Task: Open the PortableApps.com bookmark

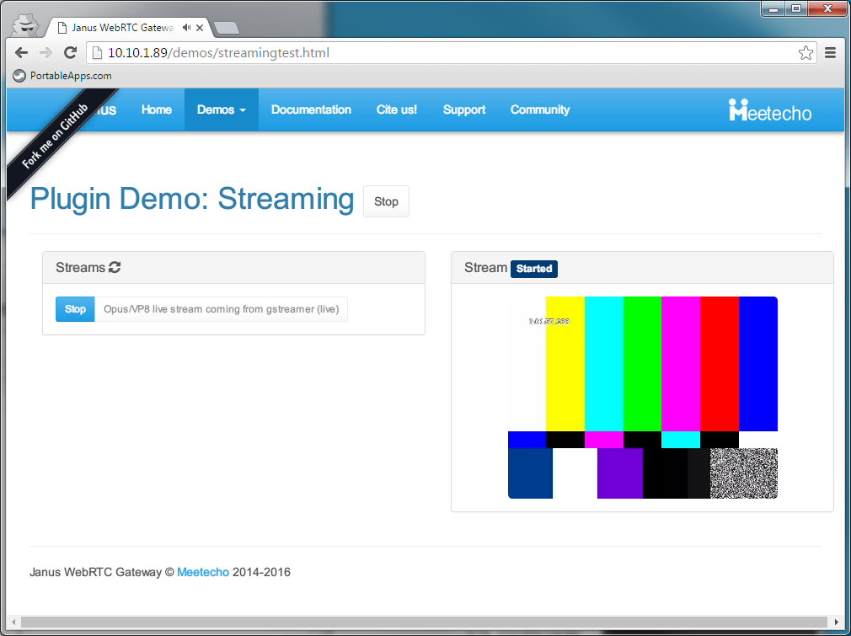Action: click(x=62, y=76)
